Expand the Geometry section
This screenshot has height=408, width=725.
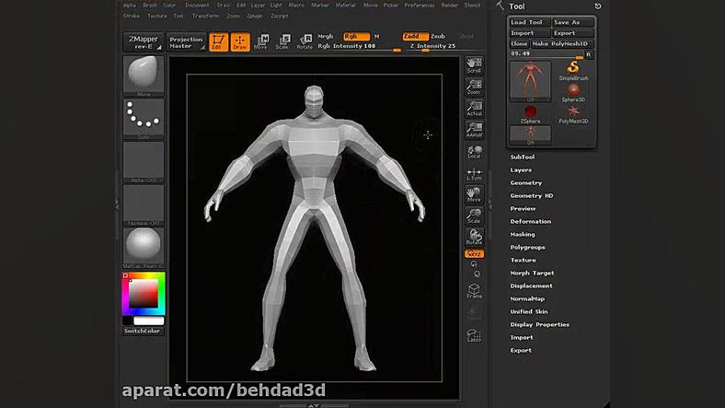(x=526, y=182)
